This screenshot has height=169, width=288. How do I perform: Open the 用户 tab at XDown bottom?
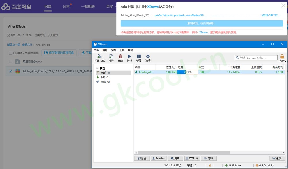click(175, 158)
